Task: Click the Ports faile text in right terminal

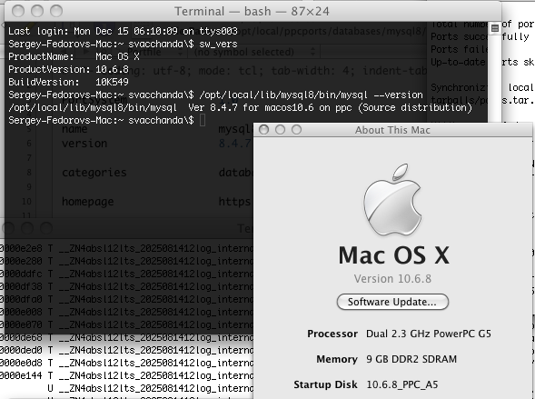Action: [459, 49]
